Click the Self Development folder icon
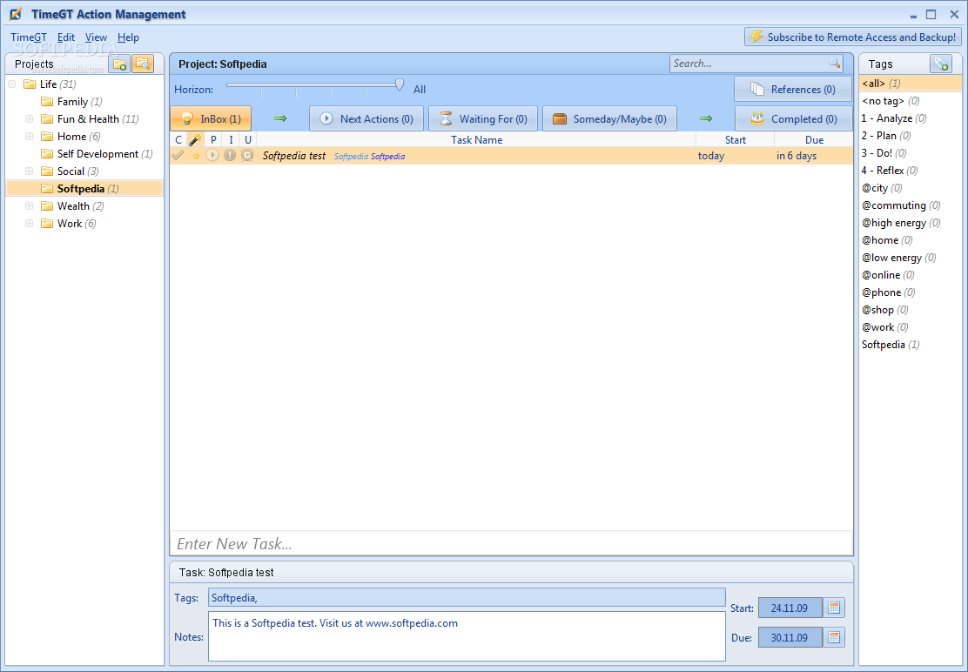This screenshot has width=968, height=672. [x=47, y=154]
